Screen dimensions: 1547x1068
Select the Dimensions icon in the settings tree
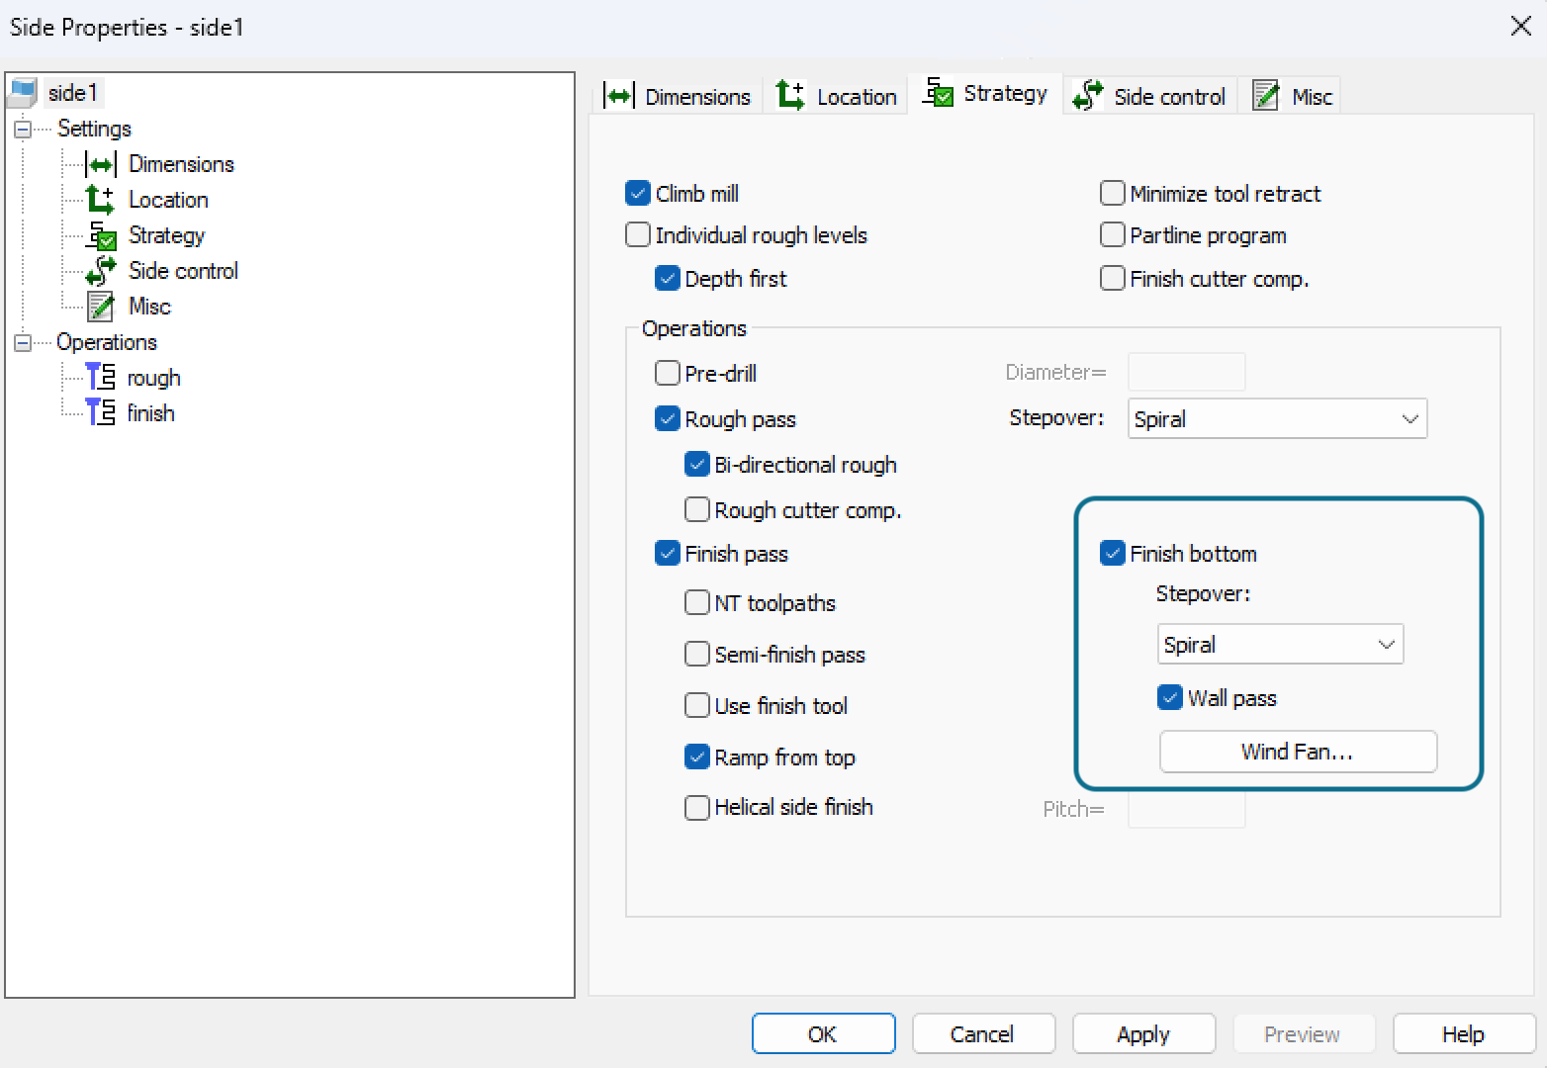coord(102,164)
